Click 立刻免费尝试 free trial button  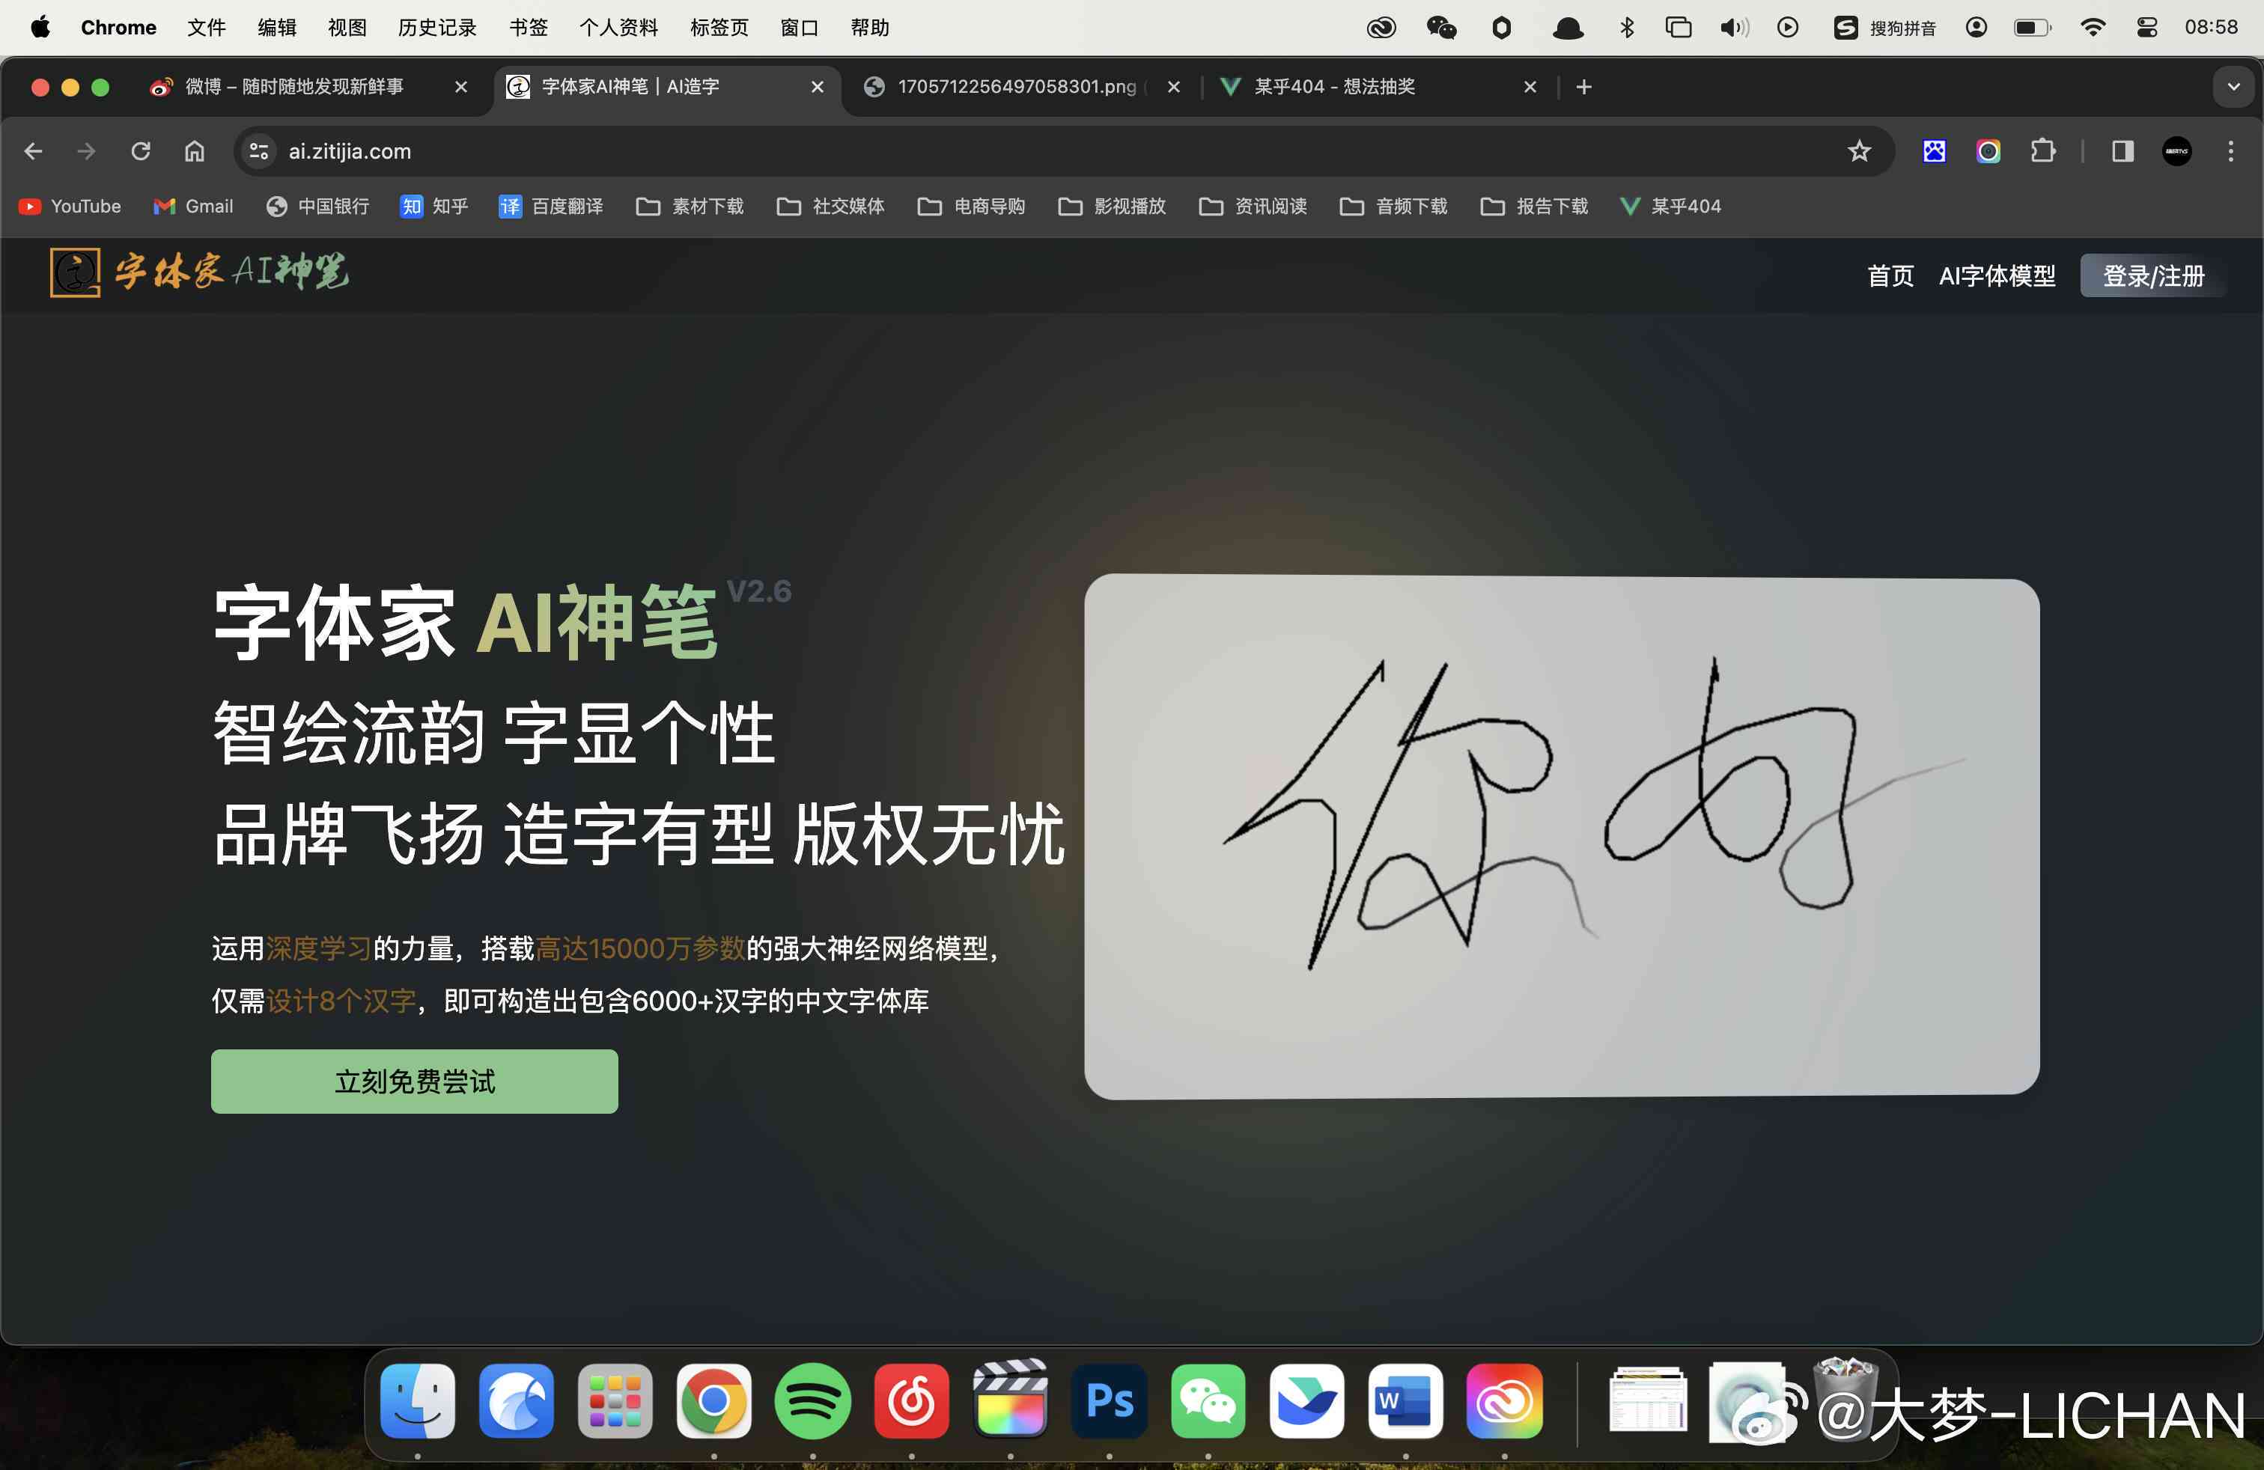(x=413, y=1081)
